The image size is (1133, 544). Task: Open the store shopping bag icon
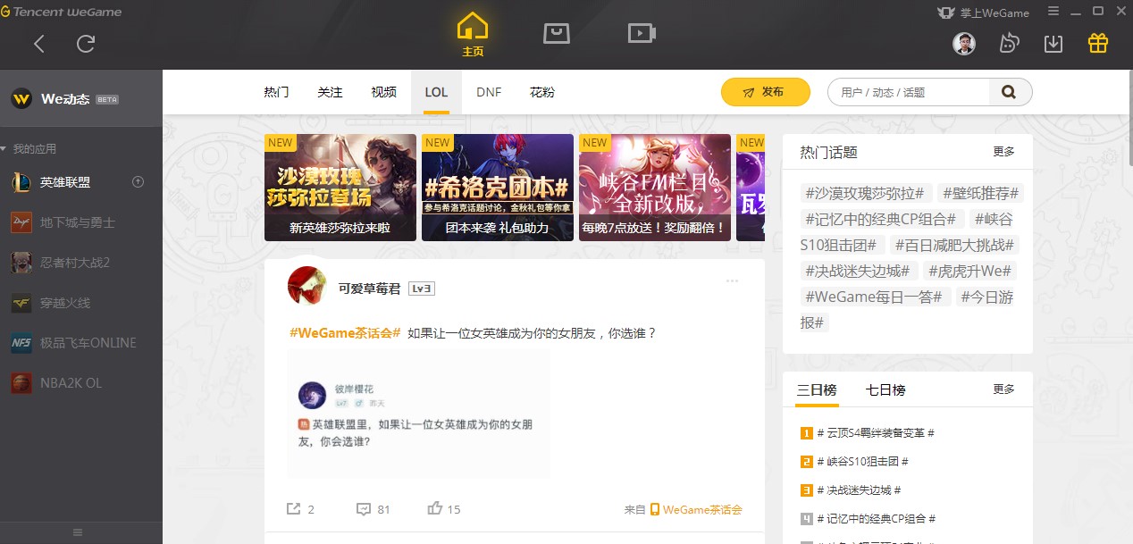coord(557,33)
